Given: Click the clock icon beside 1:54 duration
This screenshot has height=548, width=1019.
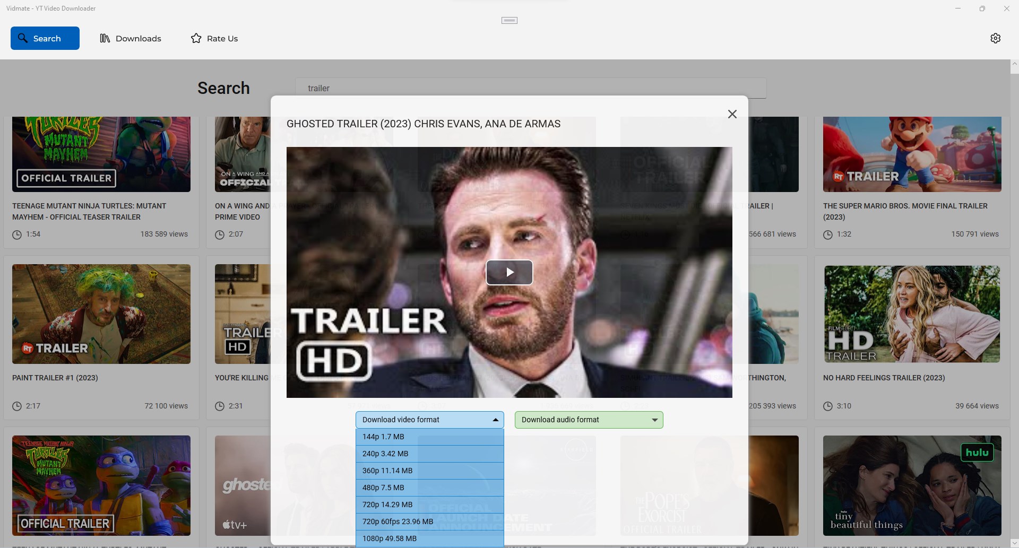Looking at the screenshot, I should coord(17,234).
